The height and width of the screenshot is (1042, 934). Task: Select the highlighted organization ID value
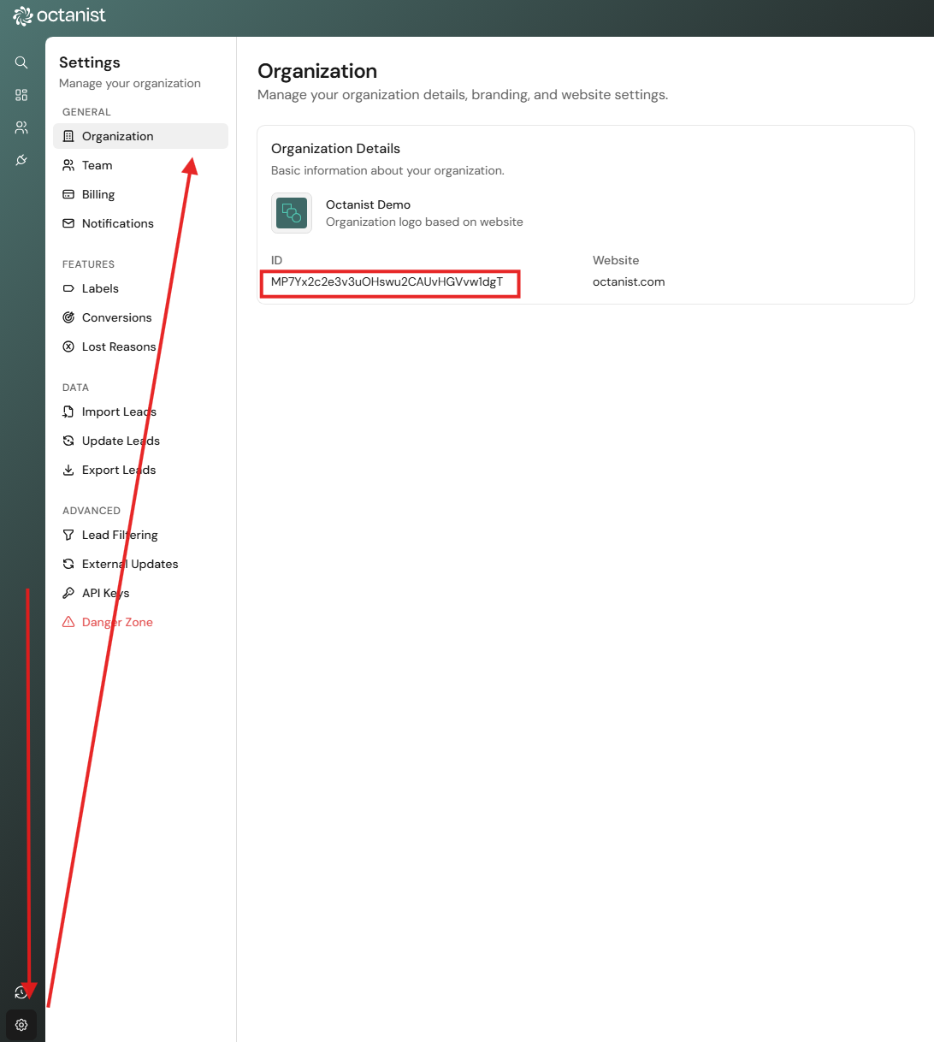tap(390, 281)
